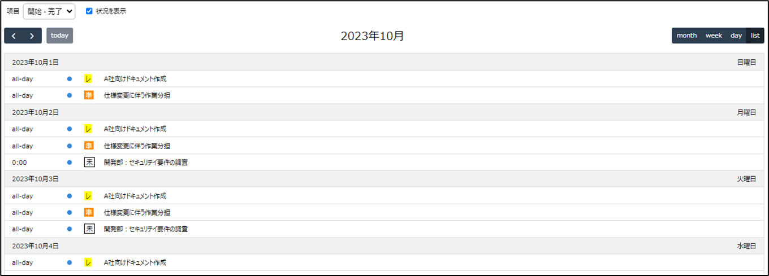This screenshot has width=769, height=276.
Task: Go to previous month arrow
Action: pos(14,36)
